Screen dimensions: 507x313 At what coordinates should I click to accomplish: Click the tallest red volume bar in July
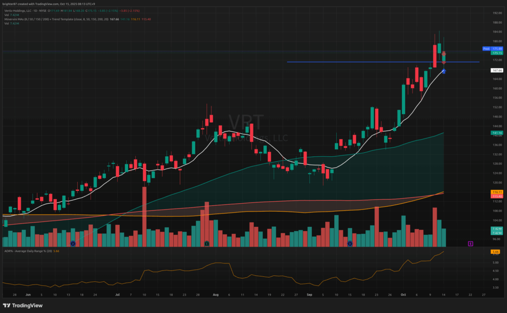pyautogui.click(x=145, y=217)
